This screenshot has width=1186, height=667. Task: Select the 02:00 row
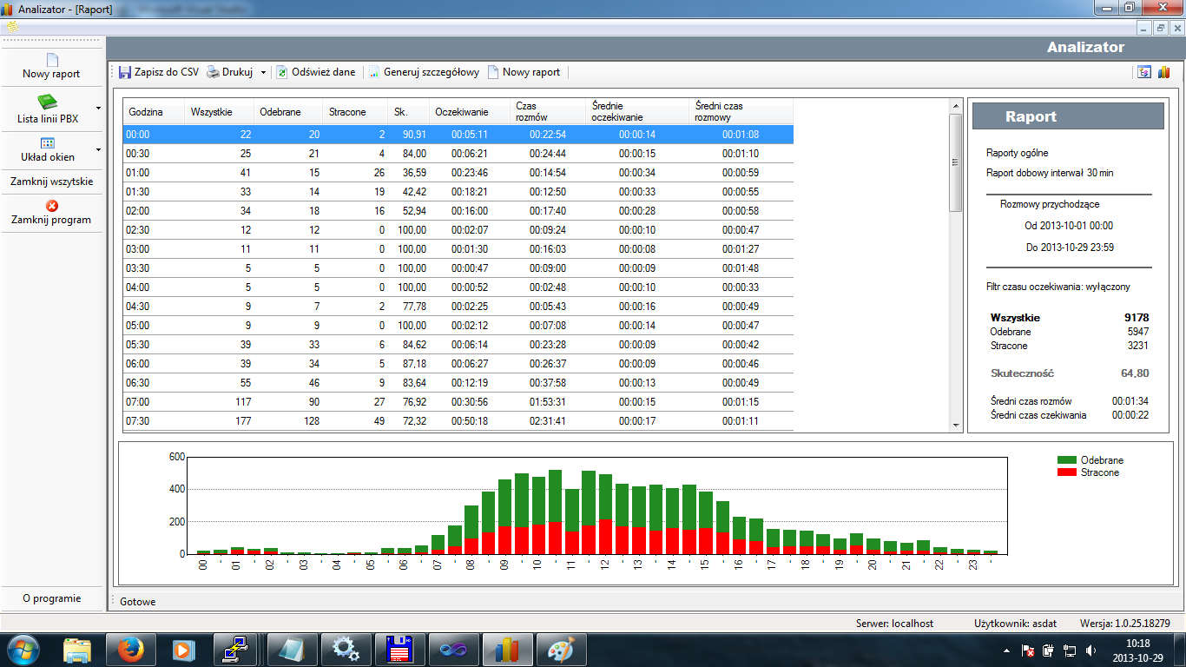click(x=458, y=211)
